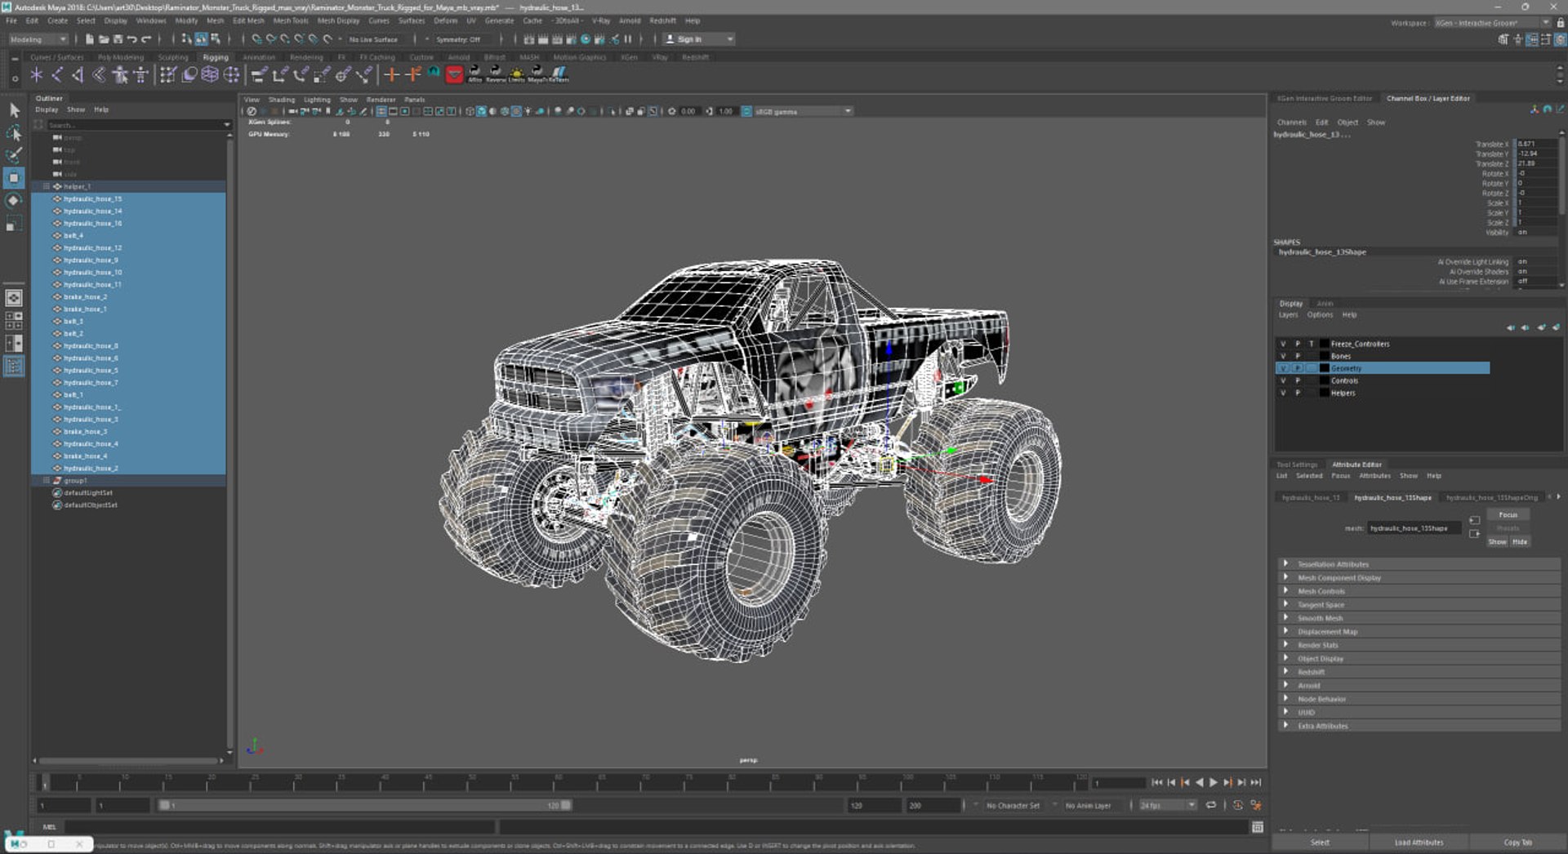
Task: Click the Parent Constraint shelf icon
Action: (258, 75)
